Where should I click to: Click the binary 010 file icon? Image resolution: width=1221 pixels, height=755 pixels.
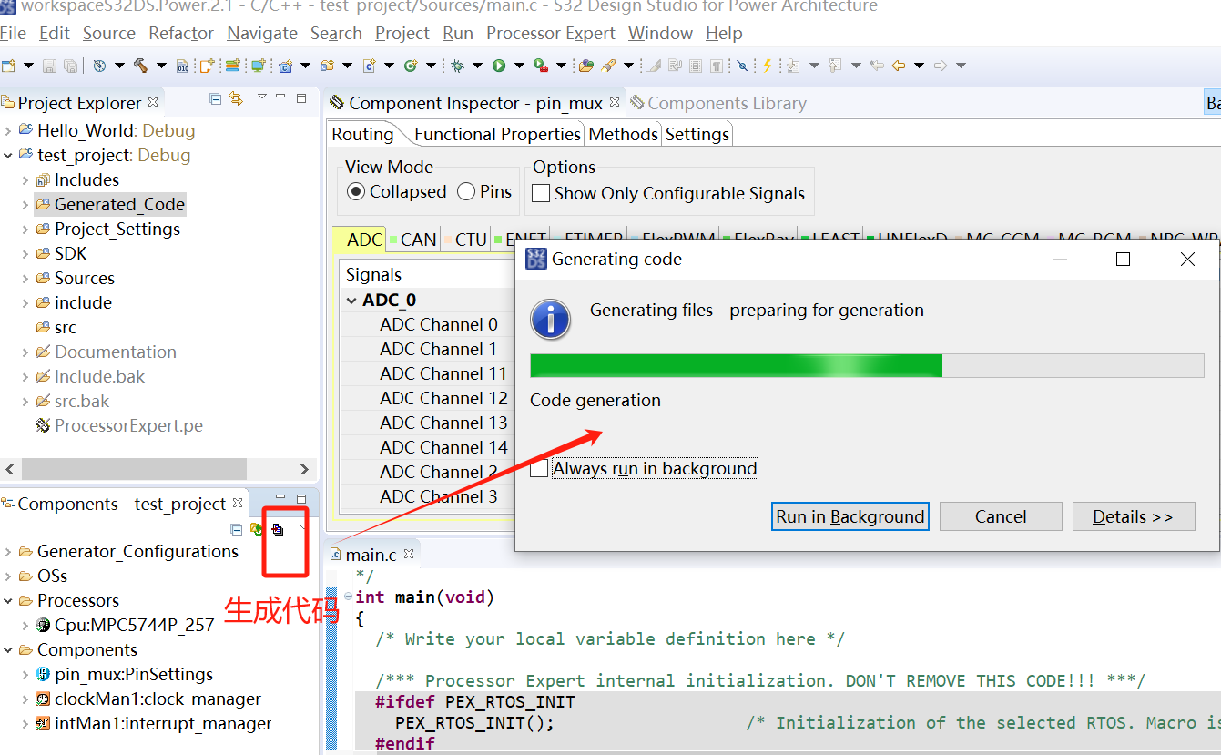(x=183, y=66)
